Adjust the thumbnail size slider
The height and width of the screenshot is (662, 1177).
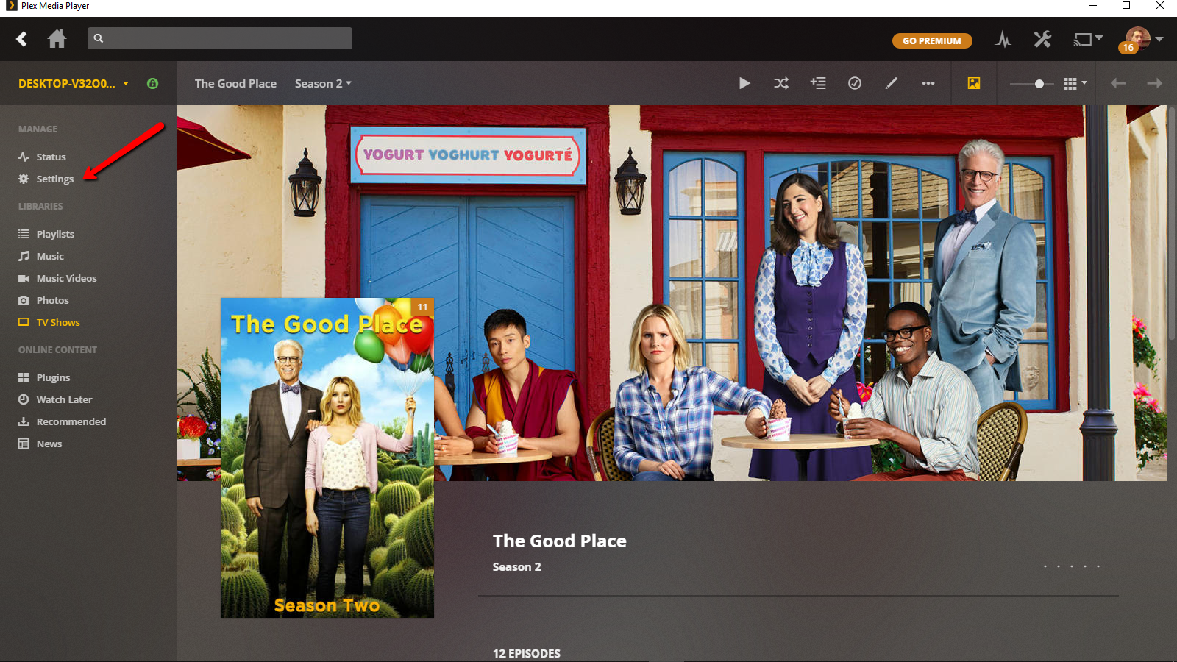[1032, 84]
